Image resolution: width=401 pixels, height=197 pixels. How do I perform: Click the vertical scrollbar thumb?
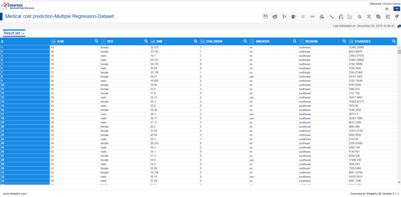pos(399,52)
